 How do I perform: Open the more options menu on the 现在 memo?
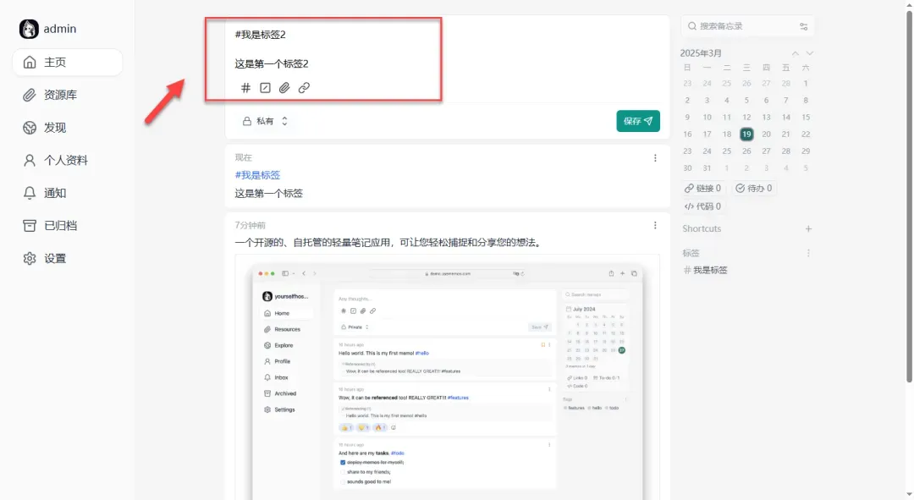click(655, 157)
